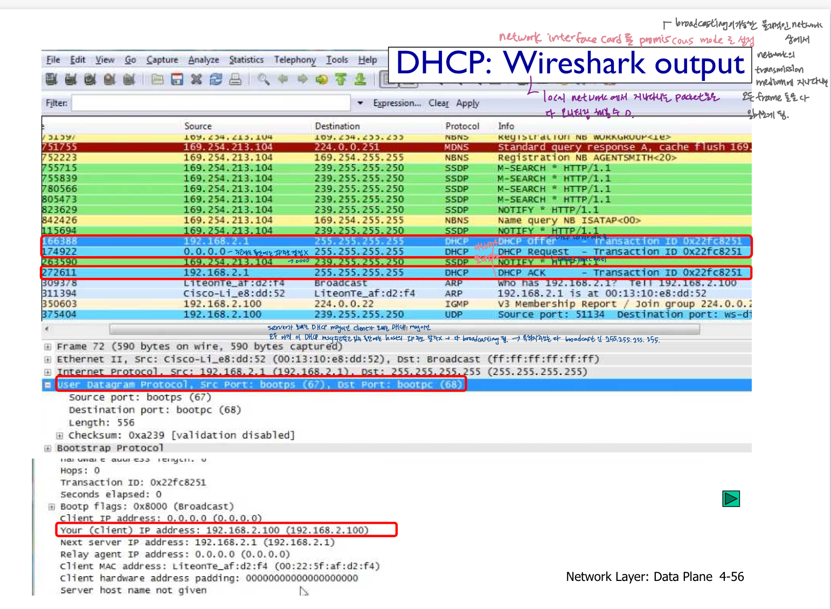Image resolution: width=831 pixels, height=609 pixels.
Task: Sort by Source column header
Action: pos(198,126)
